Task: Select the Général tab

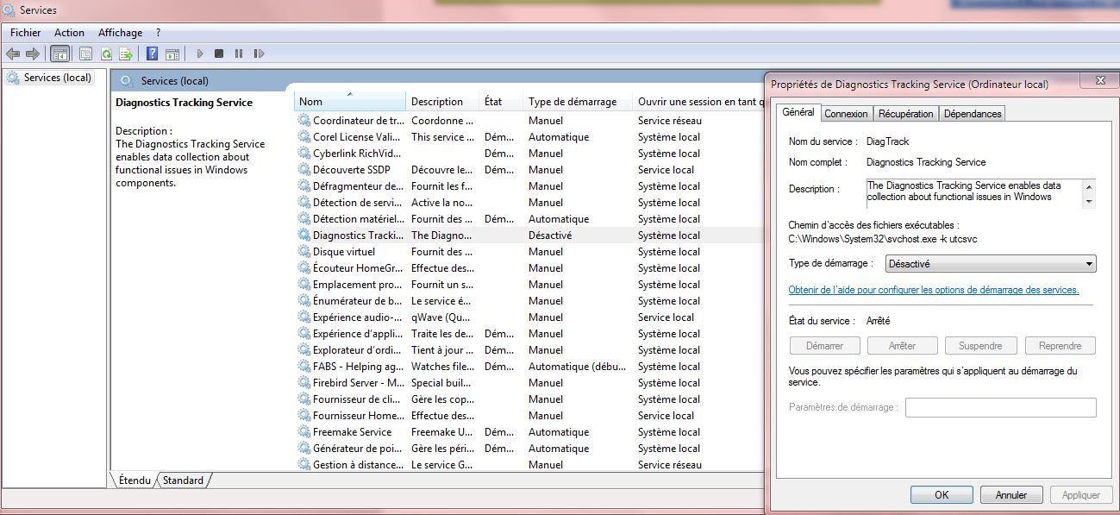Action: (x=798, y=112)
